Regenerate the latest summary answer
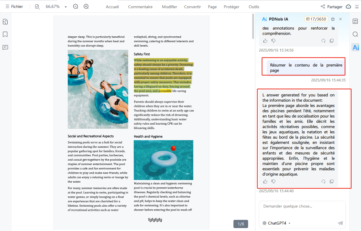This screenshot has height=231, width=361. 323,181
